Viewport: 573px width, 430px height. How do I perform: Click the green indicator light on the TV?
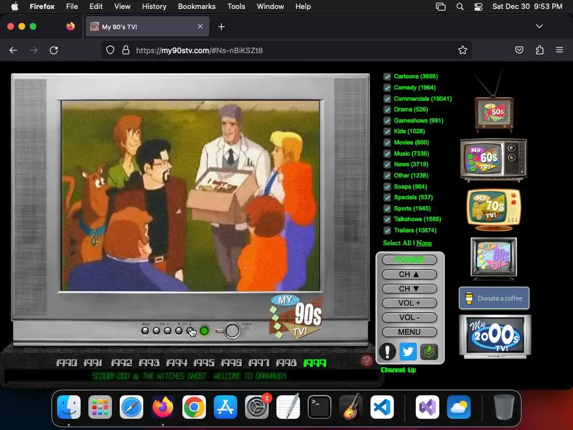coord(204,331)
